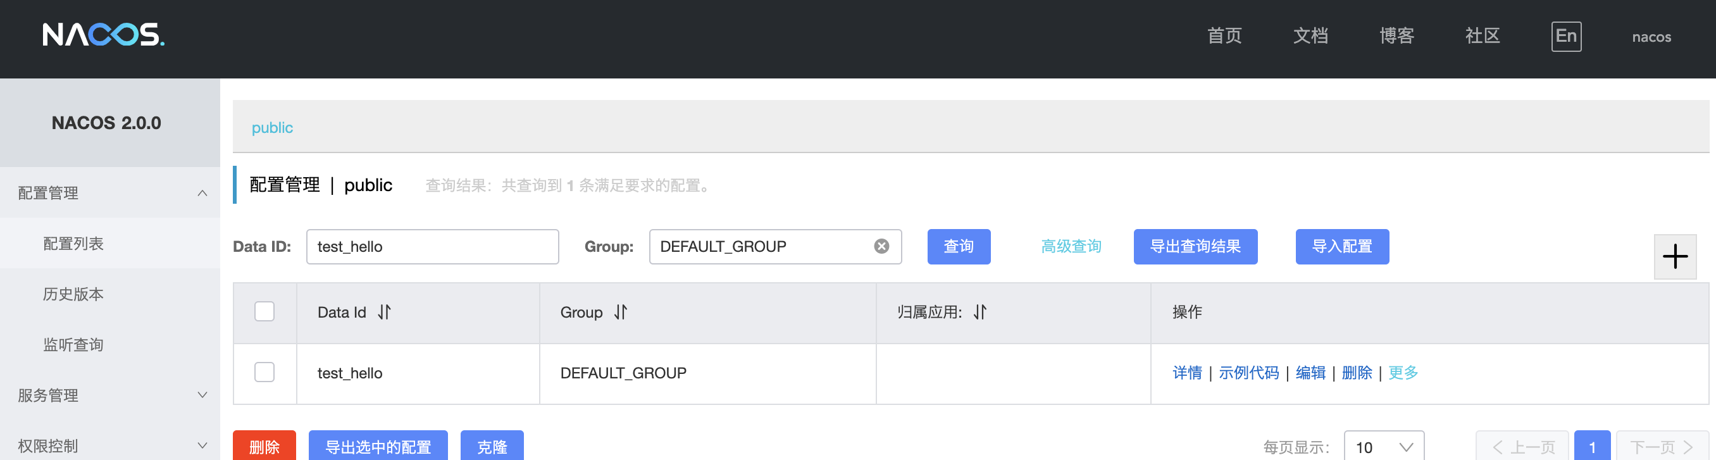Sort table by Data Id column

coord(384,312)
